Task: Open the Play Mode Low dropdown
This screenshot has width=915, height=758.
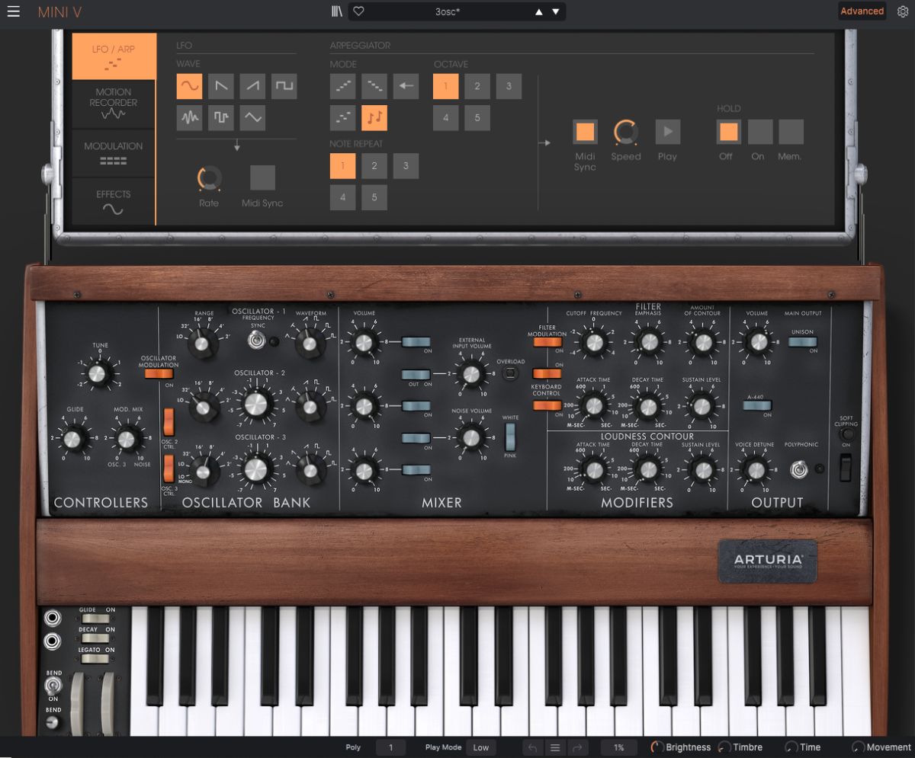Action: click(481, 748)
